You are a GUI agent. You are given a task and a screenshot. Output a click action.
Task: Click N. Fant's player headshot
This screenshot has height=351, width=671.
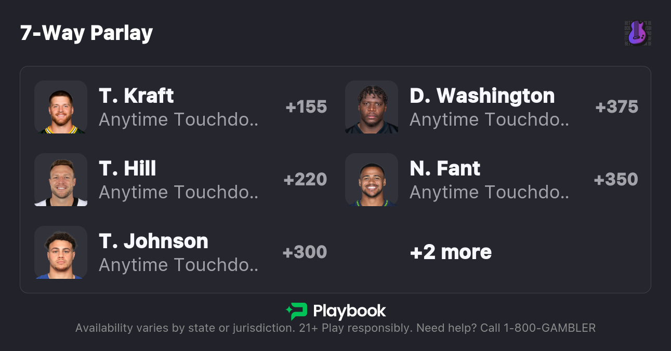click(x=372, y=180)
